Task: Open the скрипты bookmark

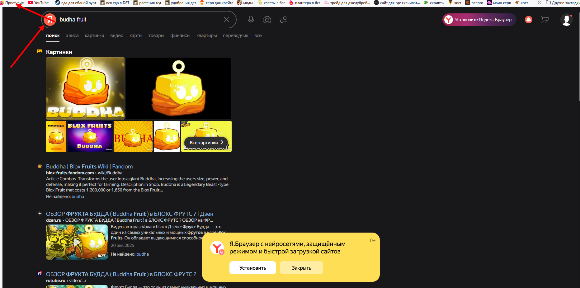Action: coord(434,3)
